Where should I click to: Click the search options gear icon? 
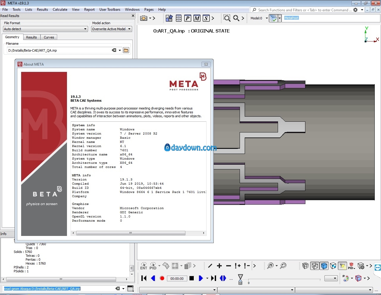click(x=355, y=10)
